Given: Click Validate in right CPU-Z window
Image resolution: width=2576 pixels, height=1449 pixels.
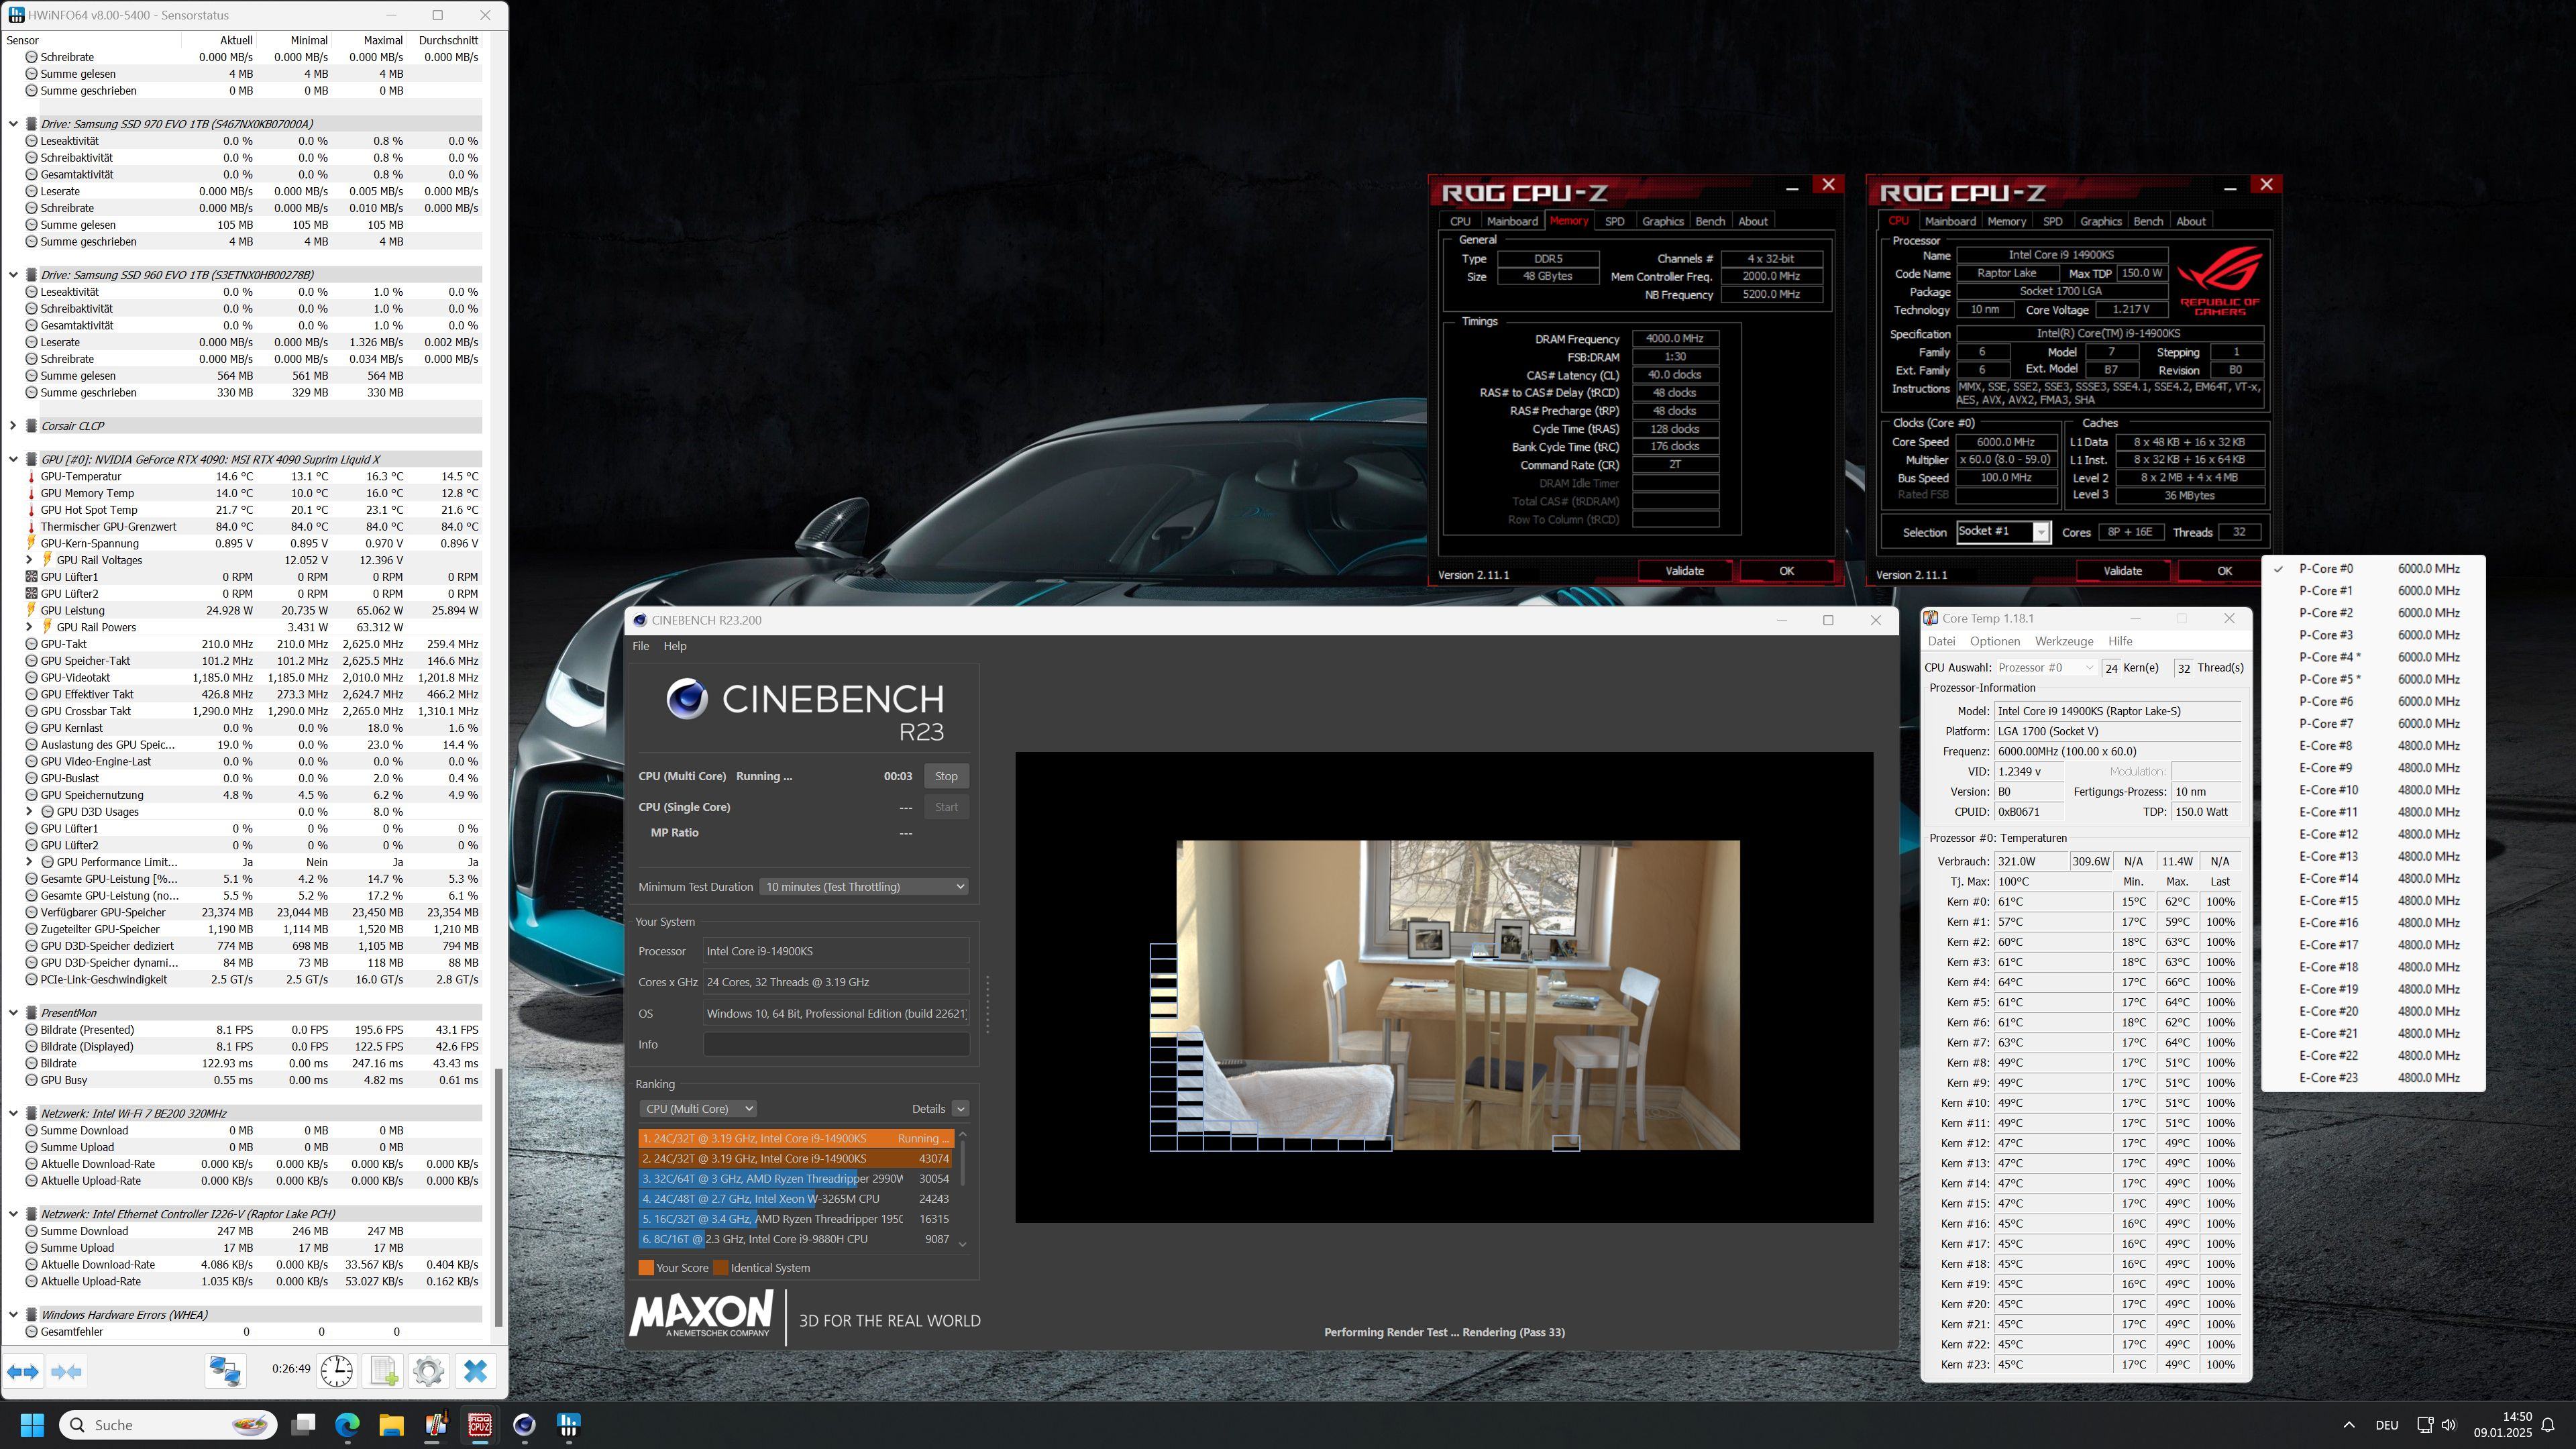Looking at the screenshot, I should click(2122, 571).
